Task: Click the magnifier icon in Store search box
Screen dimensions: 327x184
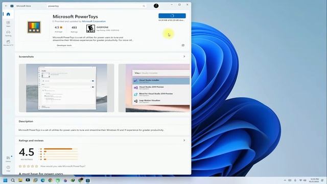Action: pos(144,6)
